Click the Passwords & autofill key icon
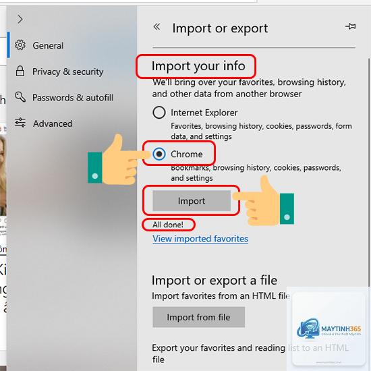The height and width of the screenshot is (371, 371). (20, 96)
